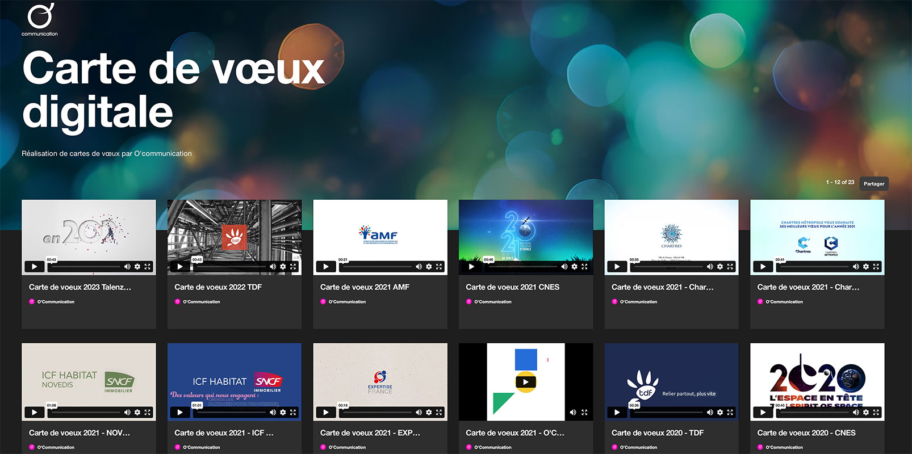Play the Carte de voeux 2021 CNES video
This screenshot has height=454, width=912.
click(x=471, y=267)
